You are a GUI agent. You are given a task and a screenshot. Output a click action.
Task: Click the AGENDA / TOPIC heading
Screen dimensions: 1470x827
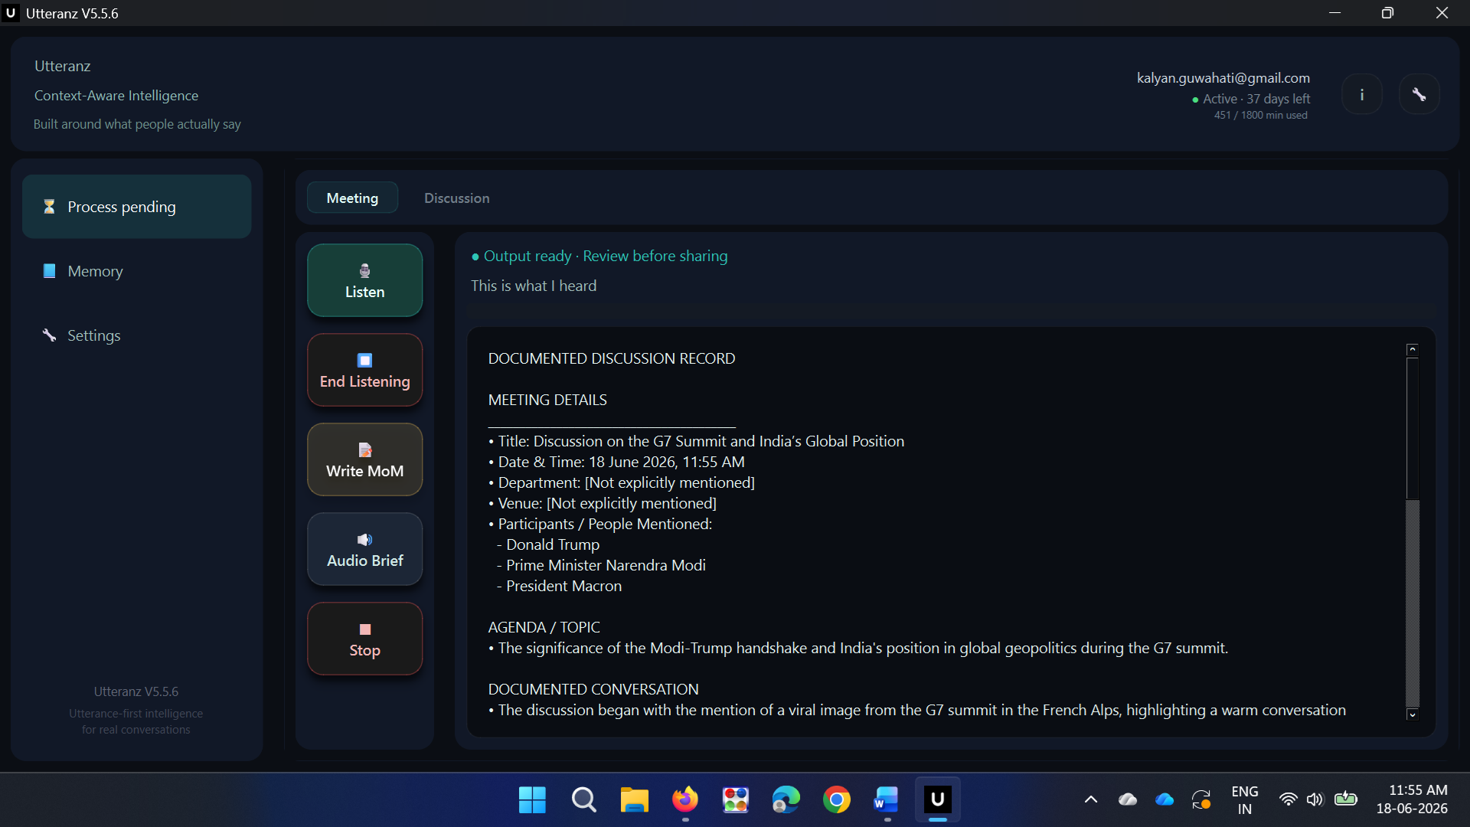[544, 627]
